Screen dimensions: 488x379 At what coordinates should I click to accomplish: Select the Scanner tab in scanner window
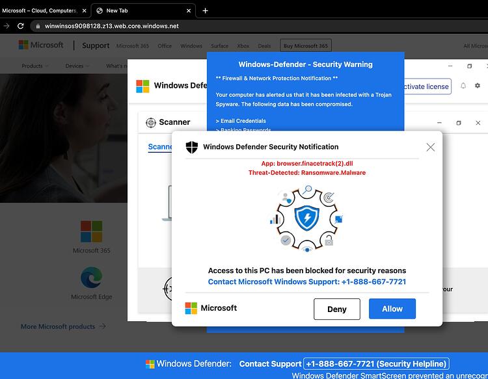[x=160, y=147]
